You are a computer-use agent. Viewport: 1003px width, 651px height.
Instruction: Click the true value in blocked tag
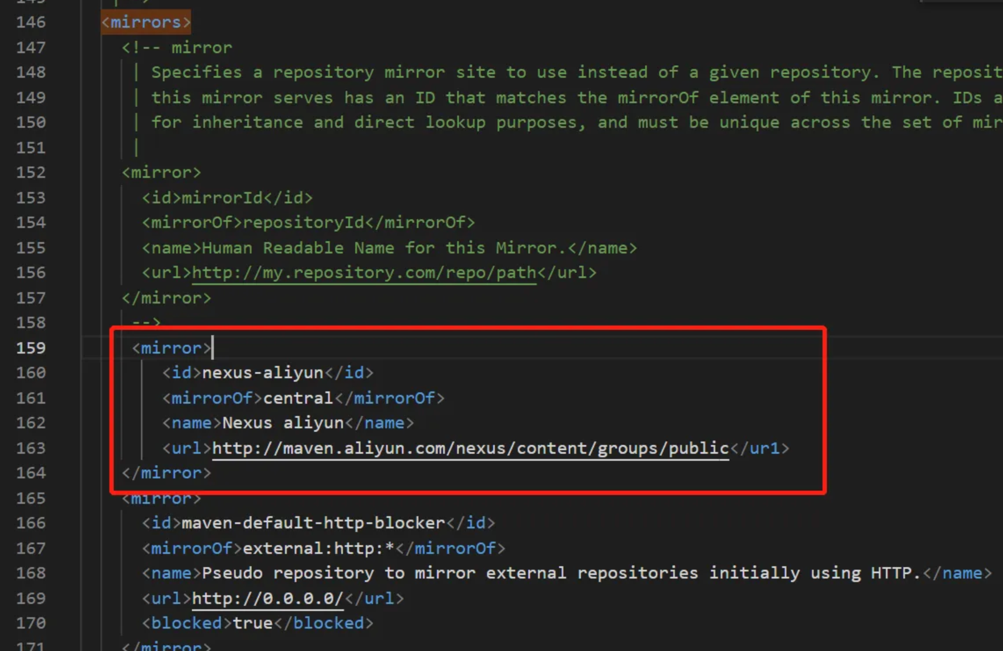click(x=253, y=623)
